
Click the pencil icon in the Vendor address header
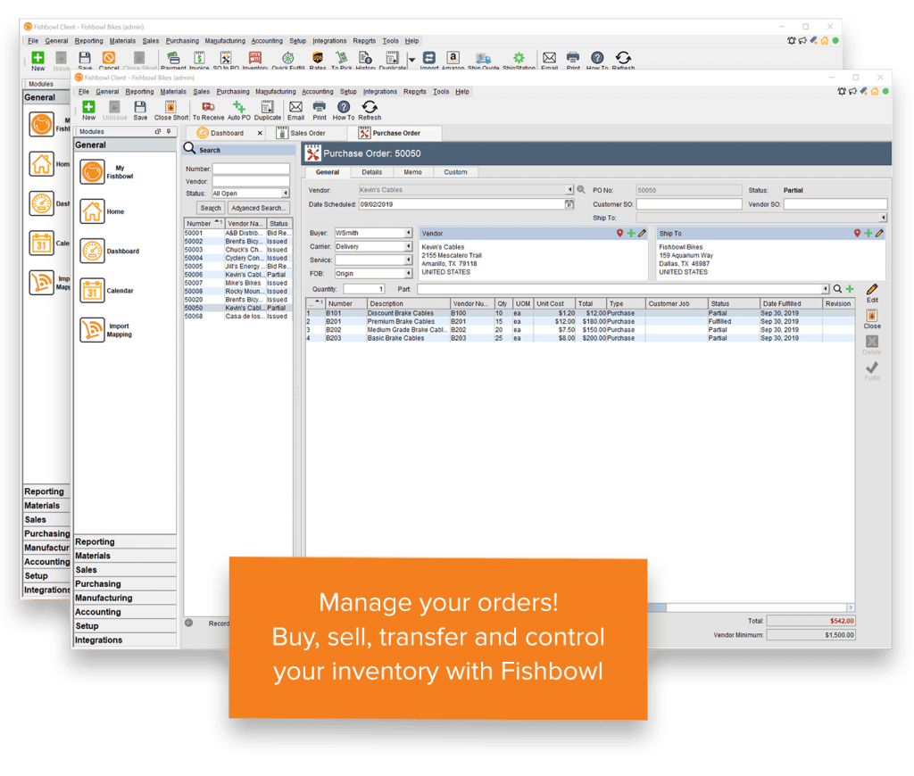(x=642, y=233)
